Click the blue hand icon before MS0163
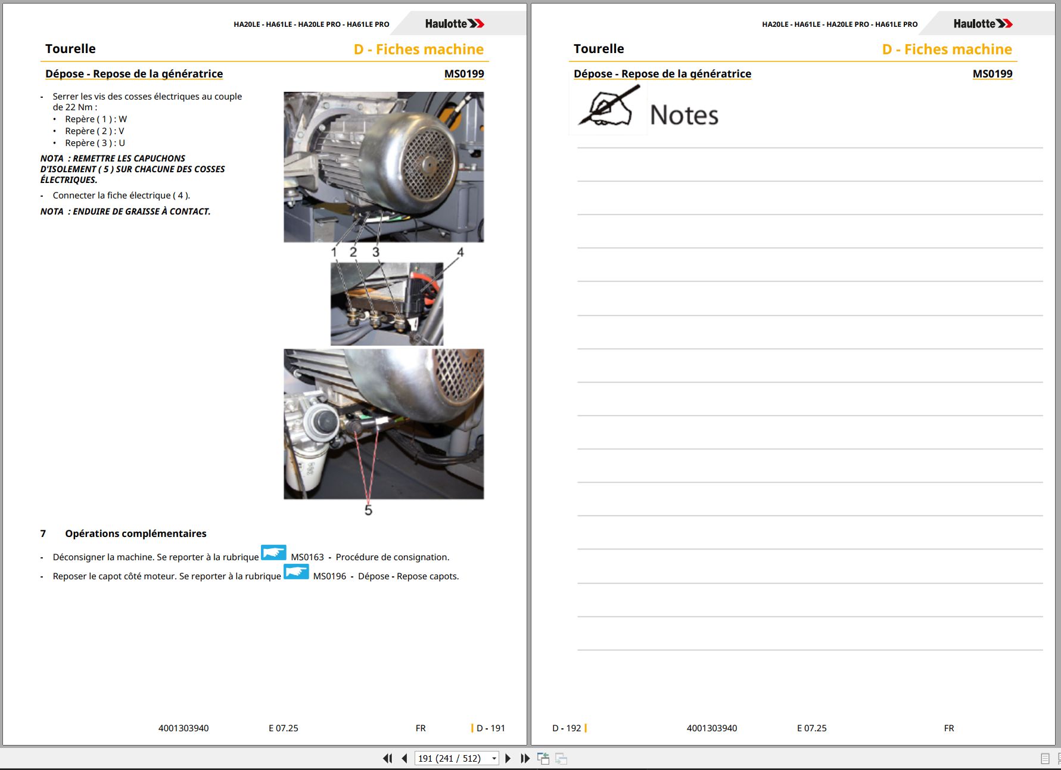Screen dimensions: 1061x770 point(273,552)
